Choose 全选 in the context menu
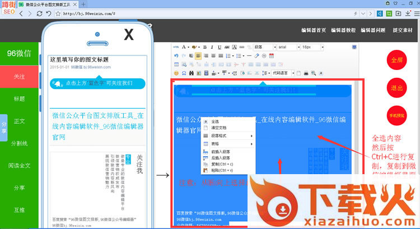 click(215, 121)
